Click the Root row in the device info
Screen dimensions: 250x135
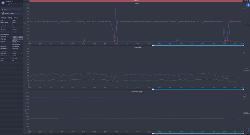11,61
